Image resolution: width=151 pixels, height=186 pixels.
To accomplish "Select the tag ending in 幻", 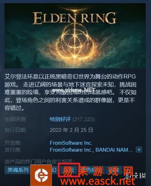I will (54, 170).
